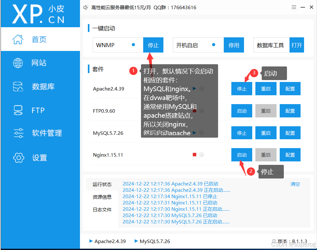Image resolution: width=317 pixels, height=250 pixels.
Task: Click the Apache2.4.39 suite name
Action: [x=109, y=89]
